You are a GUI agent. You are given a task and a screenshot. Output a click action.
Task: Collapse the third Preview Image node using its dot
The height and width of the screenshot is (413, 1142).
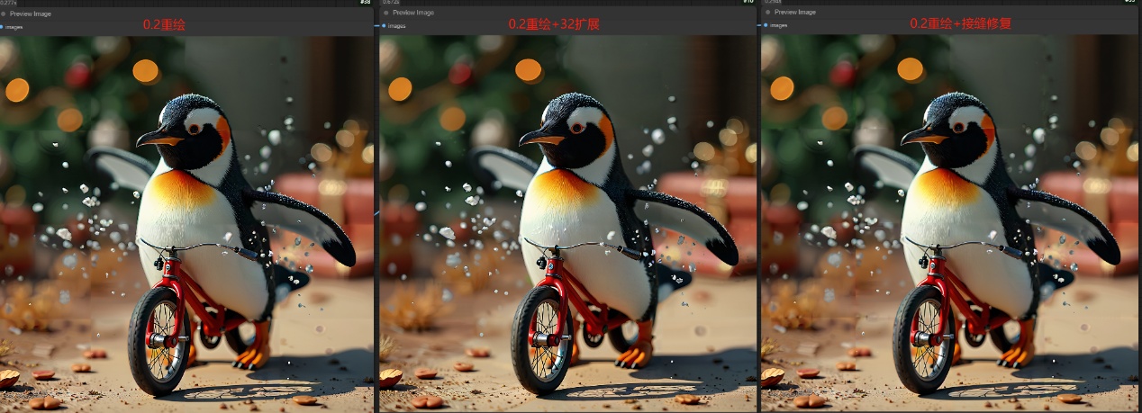766,13
